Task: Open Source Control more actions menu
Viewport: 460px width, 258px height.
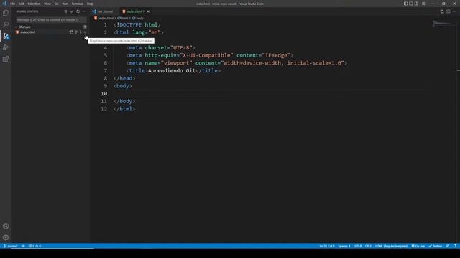Action: point(85,11)
